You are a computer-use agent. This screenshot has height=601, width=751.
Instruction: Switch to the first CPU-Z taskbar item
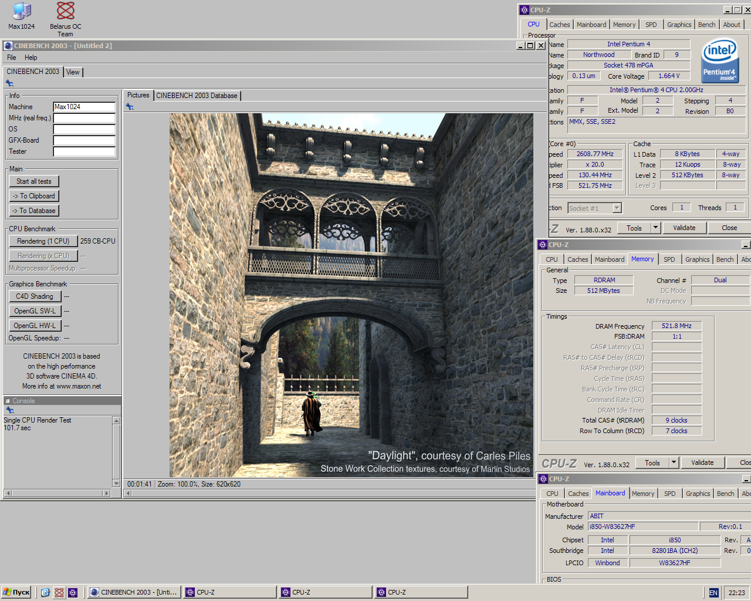click(230, 593)
